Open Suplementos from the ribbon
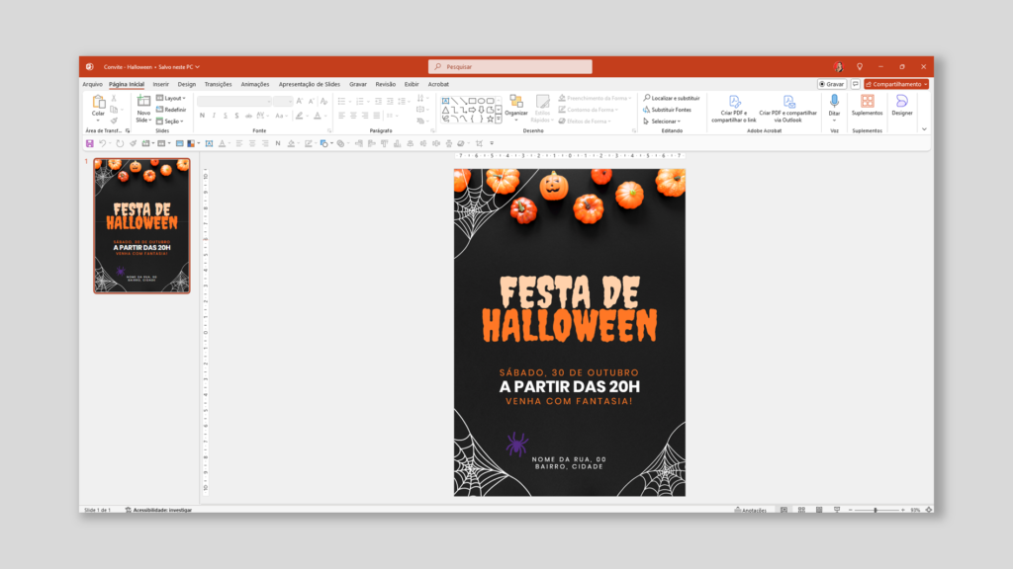 (868, 102)
